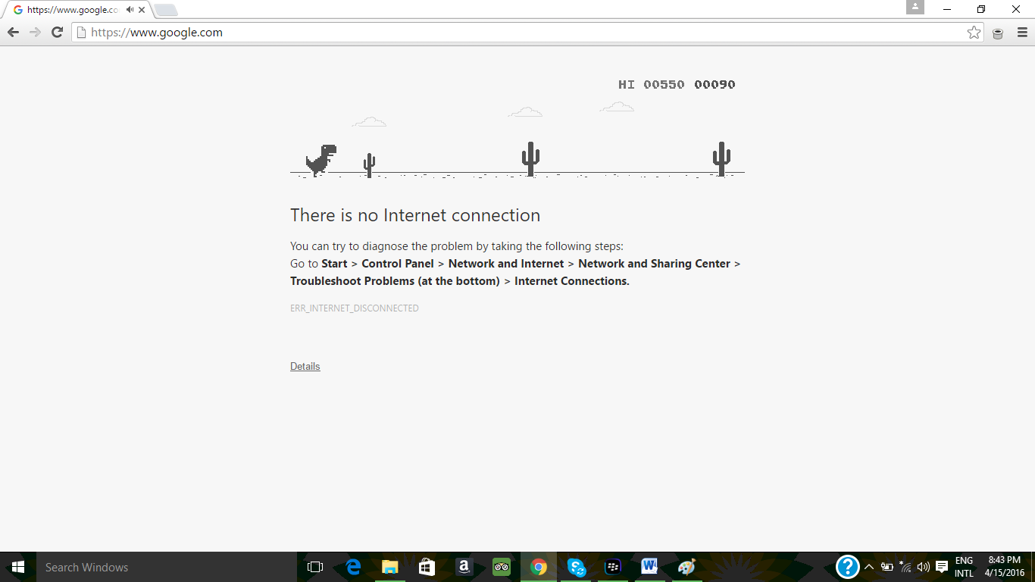Screen dimensions: 1035x582
Task: Click the small cactus next to the dinosaur
Action: (x=369, y=165)
